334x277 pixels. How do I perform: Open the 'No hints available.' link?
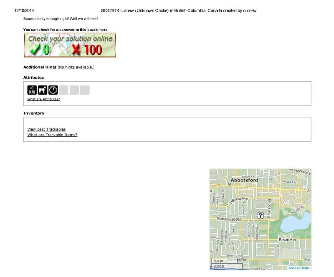[76, 67]
